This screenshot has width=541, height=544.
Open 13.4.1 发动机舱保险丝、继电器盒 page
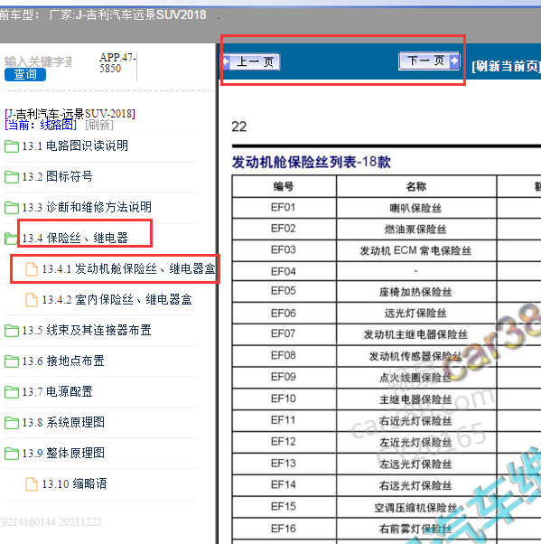coord(128,269)
